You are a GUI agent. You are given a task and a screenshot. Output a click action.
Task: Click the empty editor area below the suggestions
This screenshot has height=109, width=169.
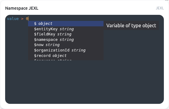pyautogui.click(x=84, y=82)
